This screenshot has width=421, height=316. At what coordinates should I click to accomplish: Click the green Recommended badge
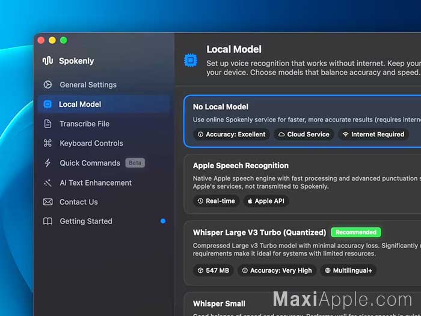pos(356,232)
